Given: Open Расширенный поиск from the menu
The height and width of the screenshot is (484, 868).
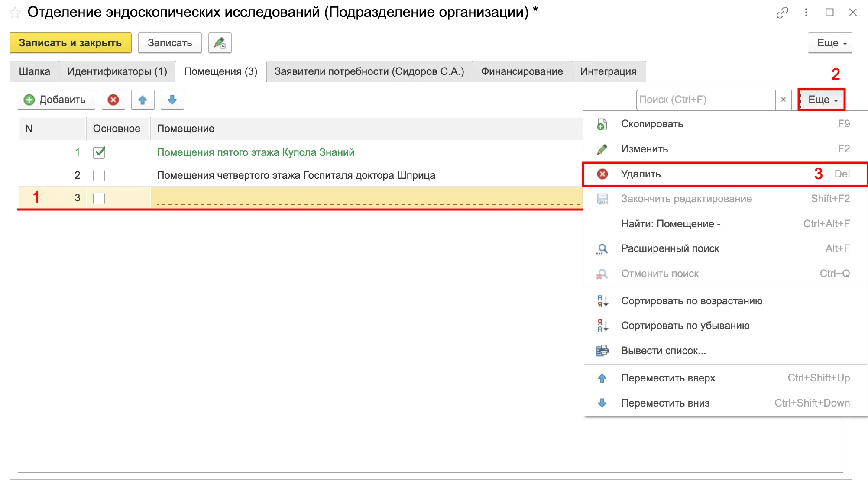Looking at the screenshot, I should pyautogui.click(x=725, y=248).
